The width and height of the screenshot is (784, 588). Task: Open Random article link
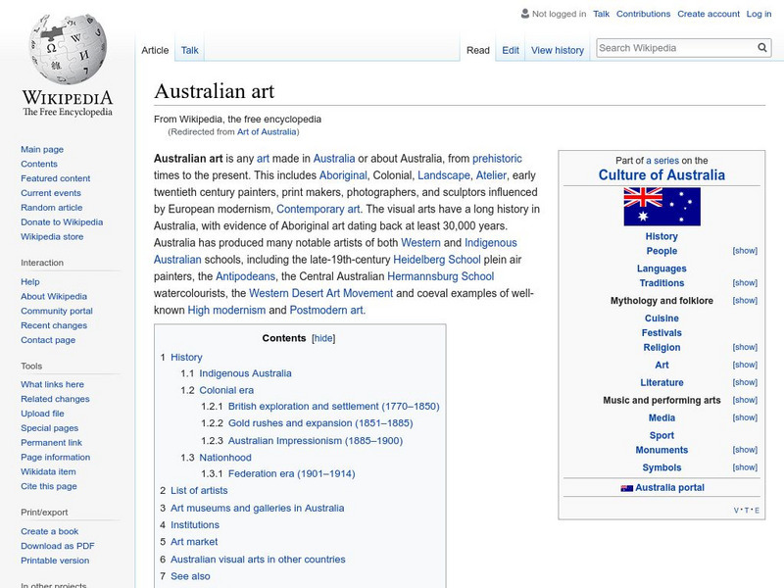coord(52,207)
